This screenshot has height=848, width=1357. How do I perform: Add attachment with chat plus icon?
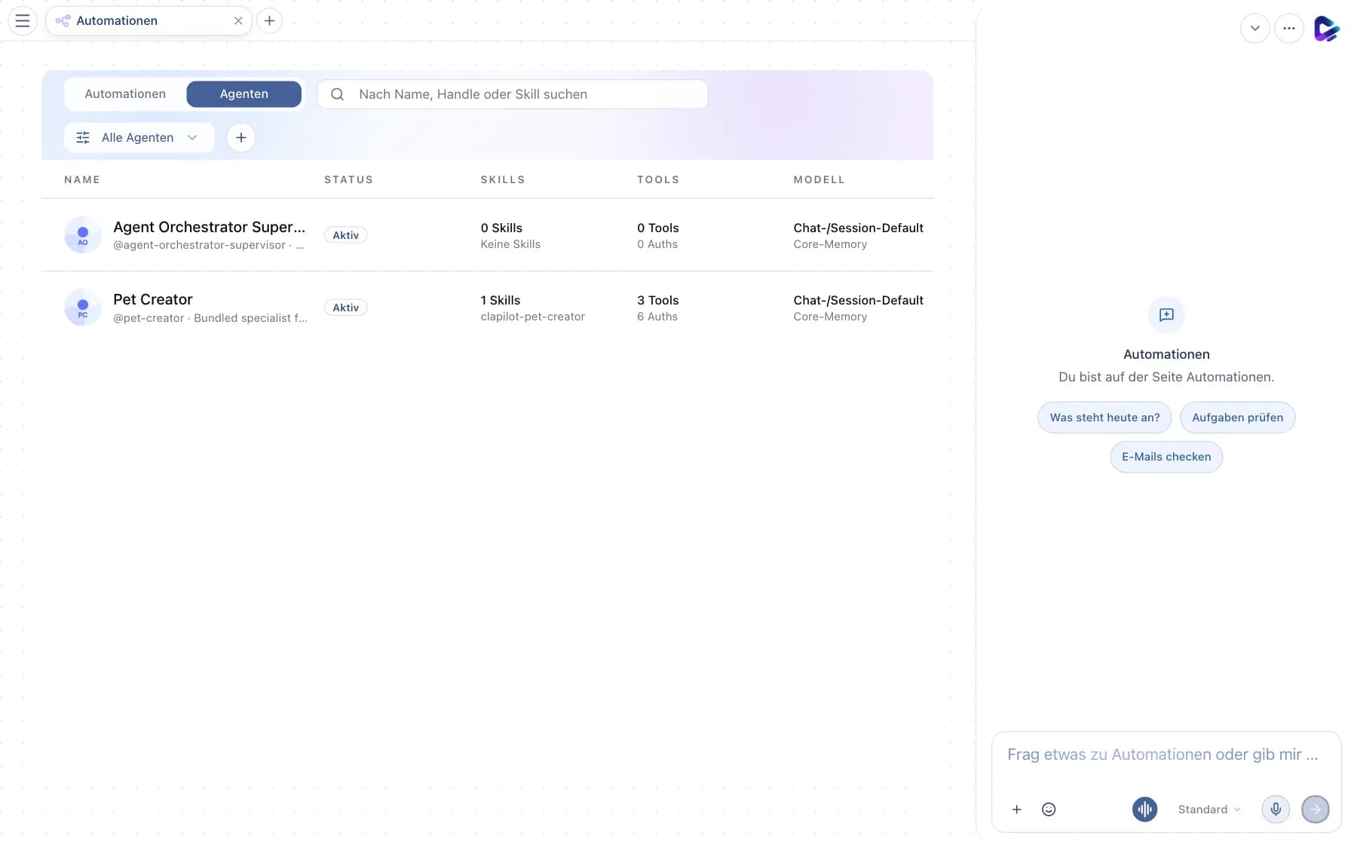click(1016, 810)
